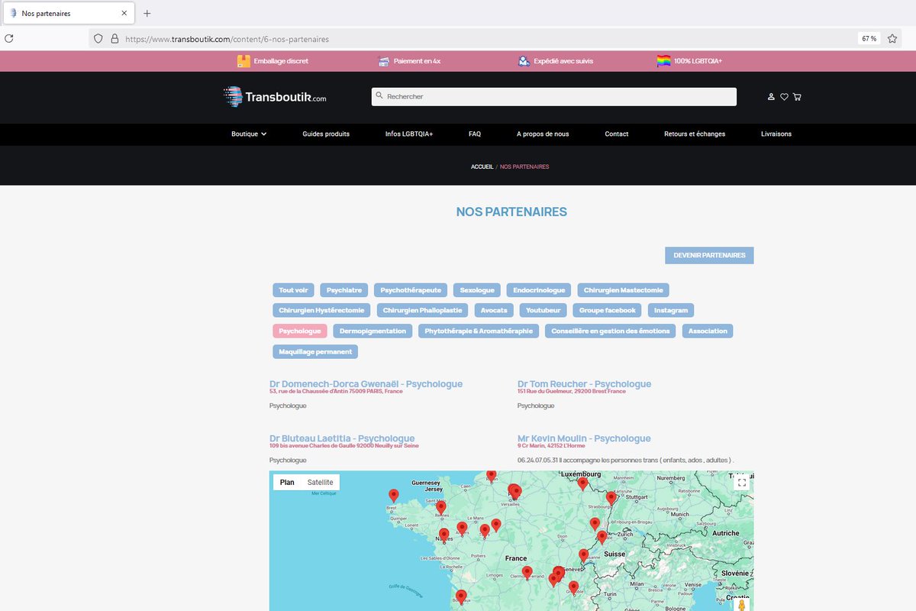Click the padlock site security icon

[x=114, y=38]
